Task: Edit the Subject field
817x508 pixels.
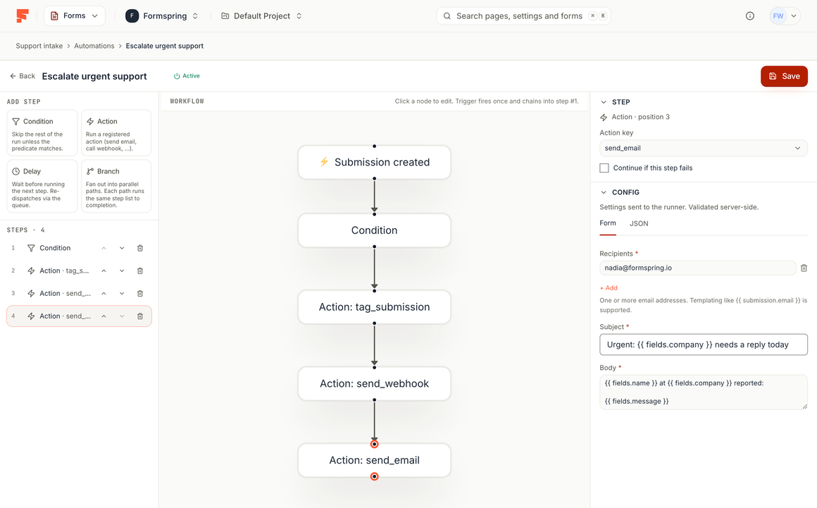Action: 704,345
